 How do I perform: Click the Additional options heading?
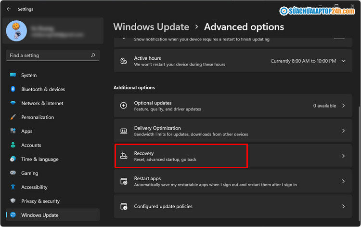[x=134, y=88]
